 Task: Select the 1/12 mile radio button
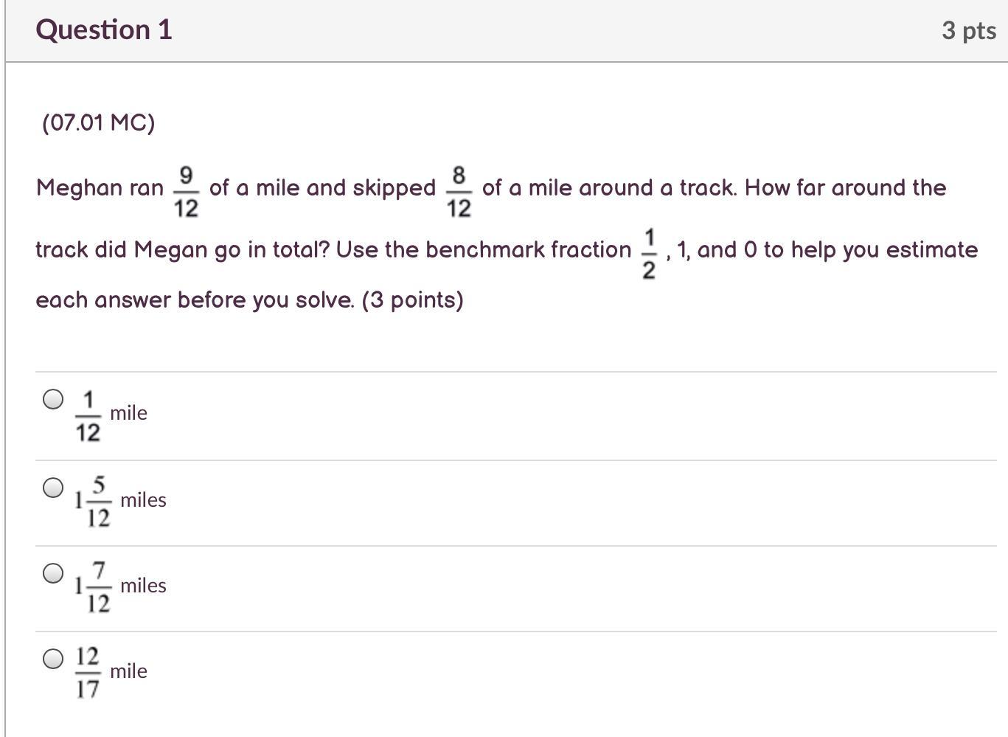click(x=53, y=400)
